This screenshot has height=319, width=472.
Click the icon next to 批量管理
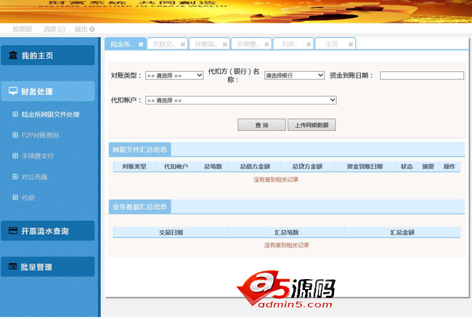pos(12,266)
